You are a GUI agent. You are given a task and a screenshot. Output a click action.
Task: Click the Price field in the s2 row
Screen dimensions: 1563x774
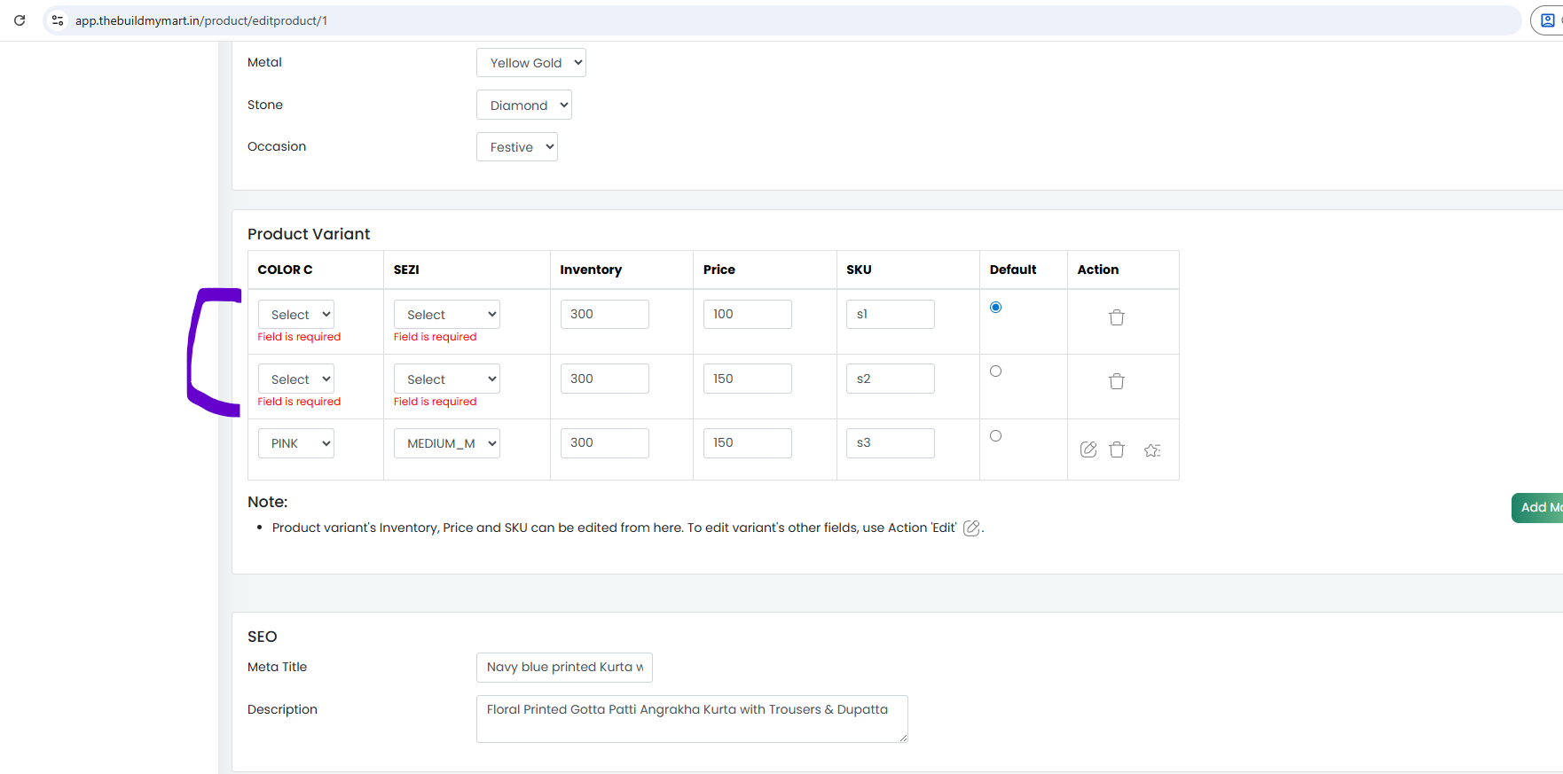pyautogui.click(x=748, y=379)
